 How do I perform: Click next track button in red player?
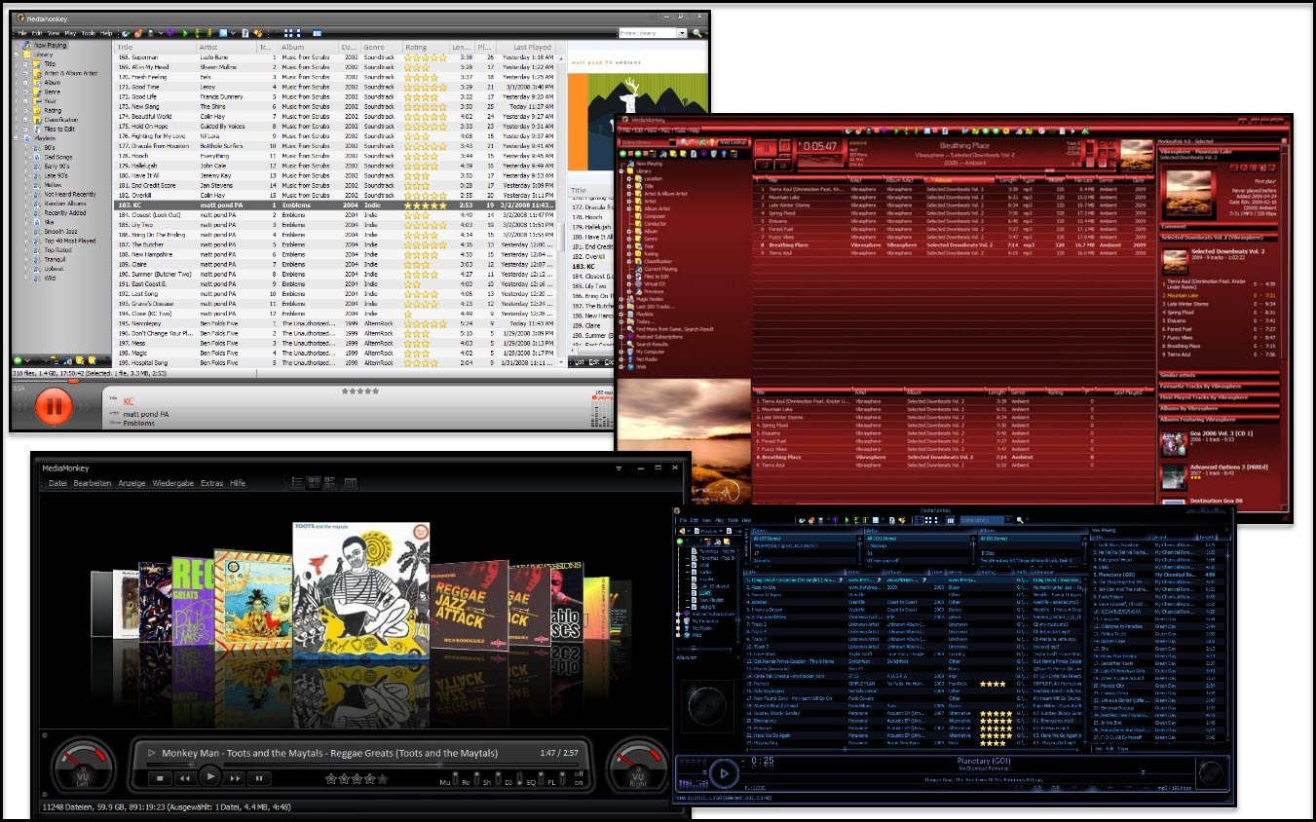(x=783, y=165)
